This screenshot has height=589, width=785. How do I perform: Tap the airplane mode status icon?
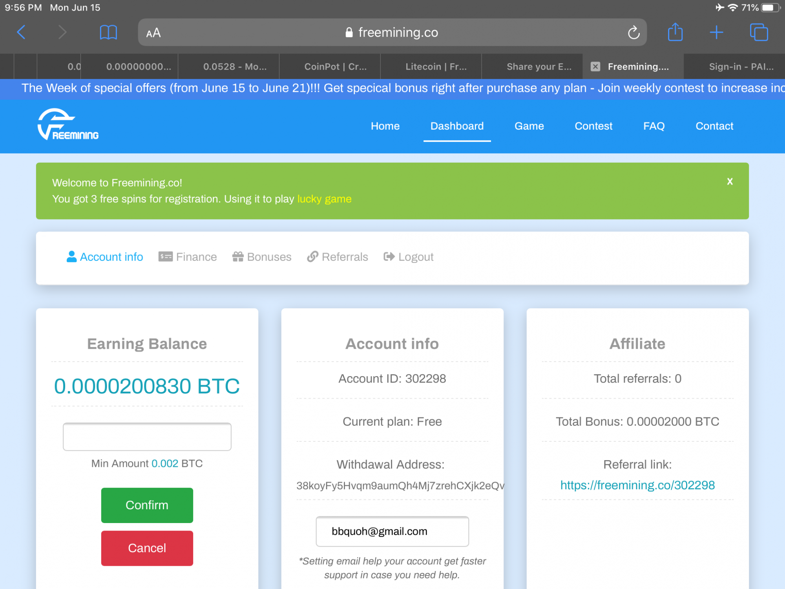click(719, 7)
